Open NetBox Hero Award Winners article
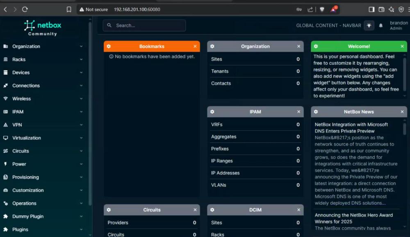The height and width of the screenshot is (237, 410). (x=353, y=218)
